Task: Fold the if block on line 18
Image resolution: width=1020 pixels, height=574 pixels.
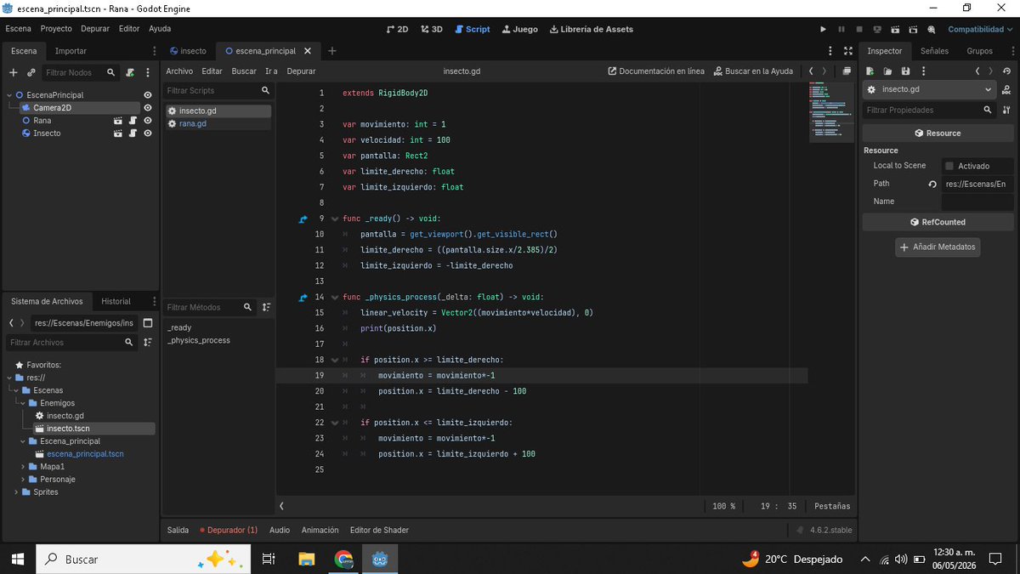Action: pyautogui.click(x=334, y=360)
